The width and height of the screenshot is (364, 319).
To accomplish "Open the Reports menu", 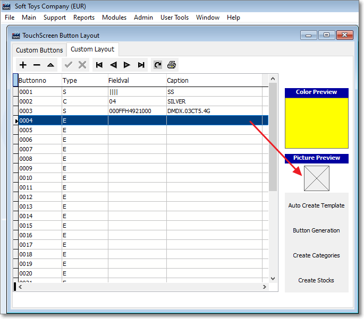I will (84, 18).
